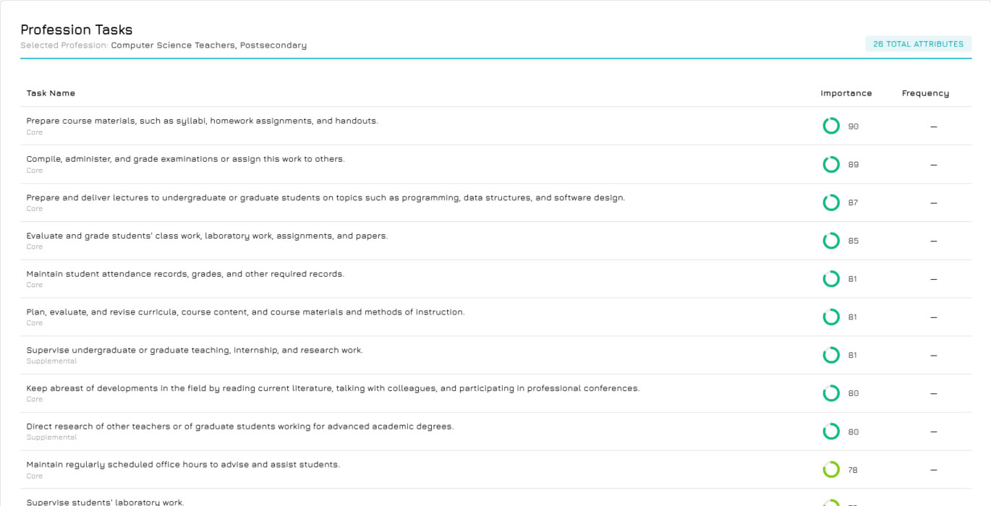
Task: Click the importance ring icon showing 90
Action: click(831, 126)
